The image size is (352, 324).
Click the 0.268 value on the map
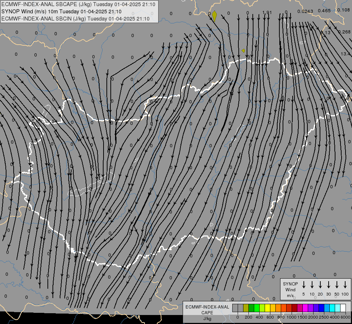[344, 32]
